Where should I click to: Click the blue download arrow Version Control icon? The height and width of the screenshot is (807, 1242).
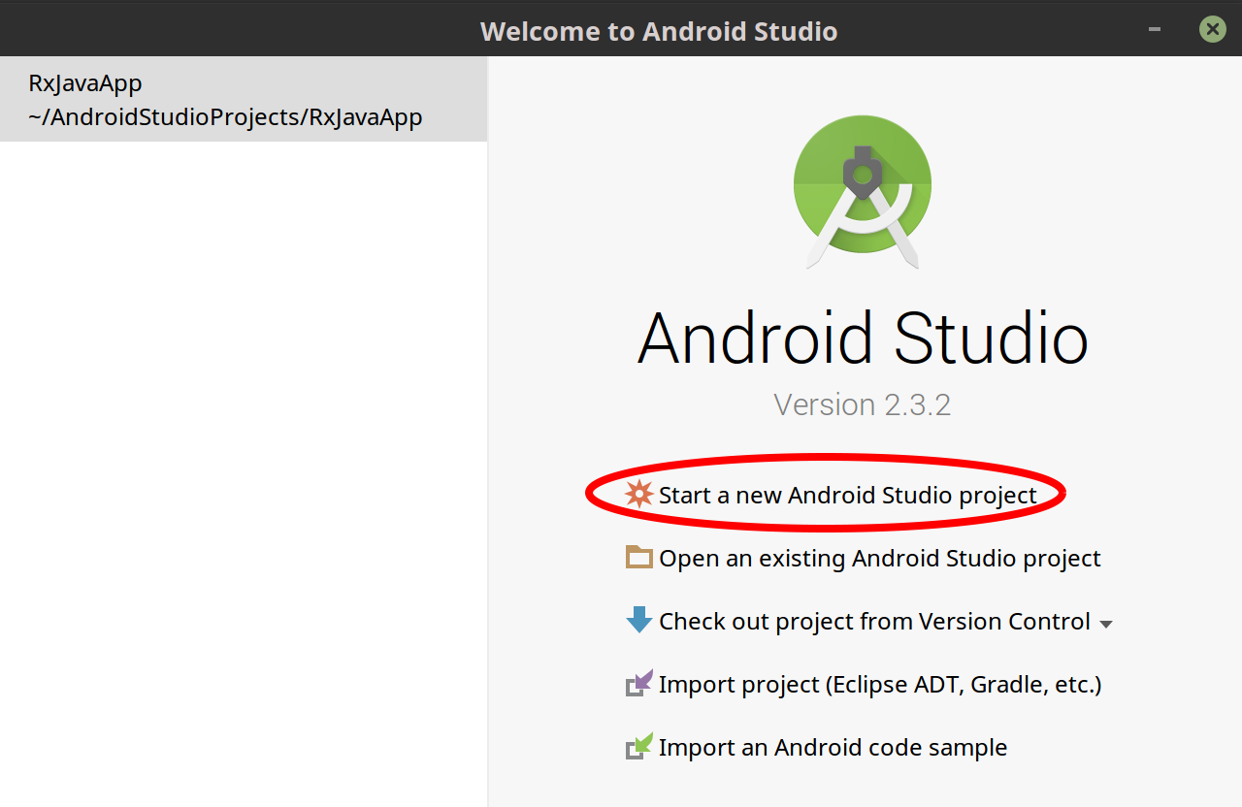(x=639, y=620)
